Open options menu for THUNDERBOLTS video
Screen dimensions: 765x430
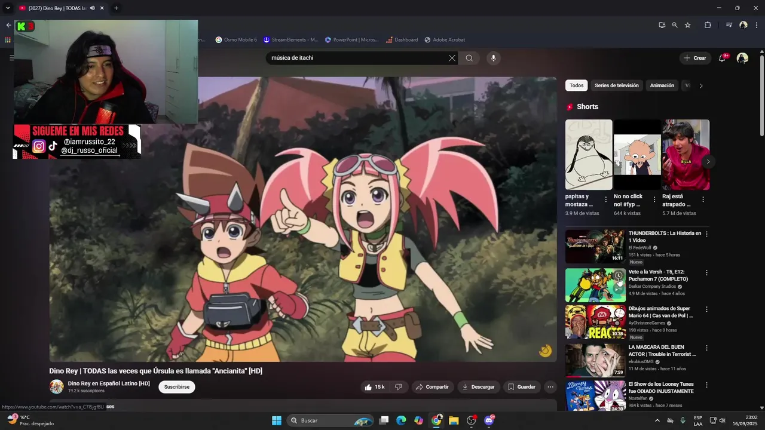point(706,234)
